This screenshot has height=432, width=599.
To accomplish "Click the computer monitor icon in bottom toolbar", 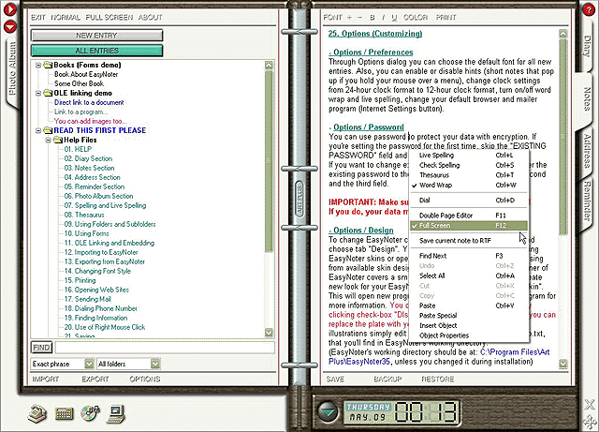I will tap(116, 414).
